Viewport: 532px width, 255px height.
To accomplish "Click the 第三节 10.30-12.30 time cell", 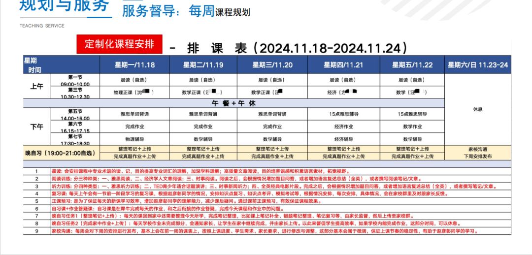I will pyautogui.click(x=75, y=93).
